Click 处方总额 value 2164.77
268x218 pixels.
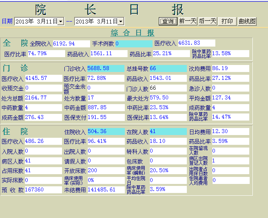pyautogui.click(x=44, y=98)
